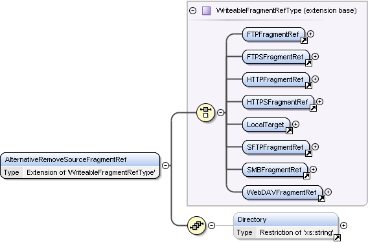Click the sequence compositor icon near Directory
Viewport: 379px width, 242px height.
(x=196, y=226)
